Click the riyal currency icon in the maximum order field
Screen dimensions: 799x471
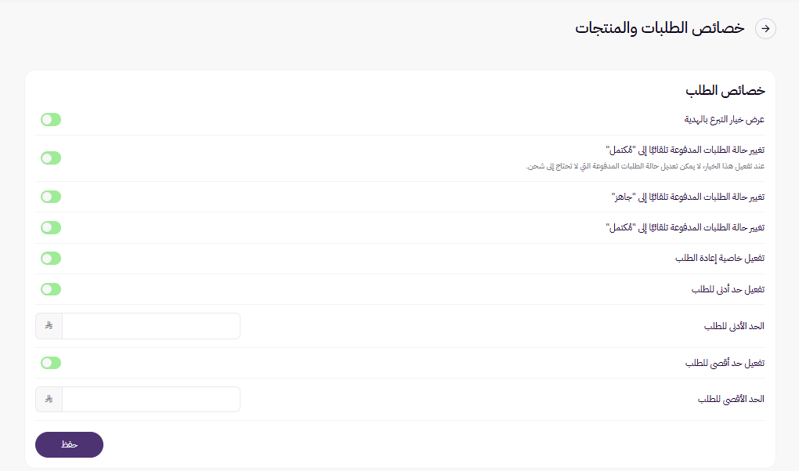(x=49, y=399)
